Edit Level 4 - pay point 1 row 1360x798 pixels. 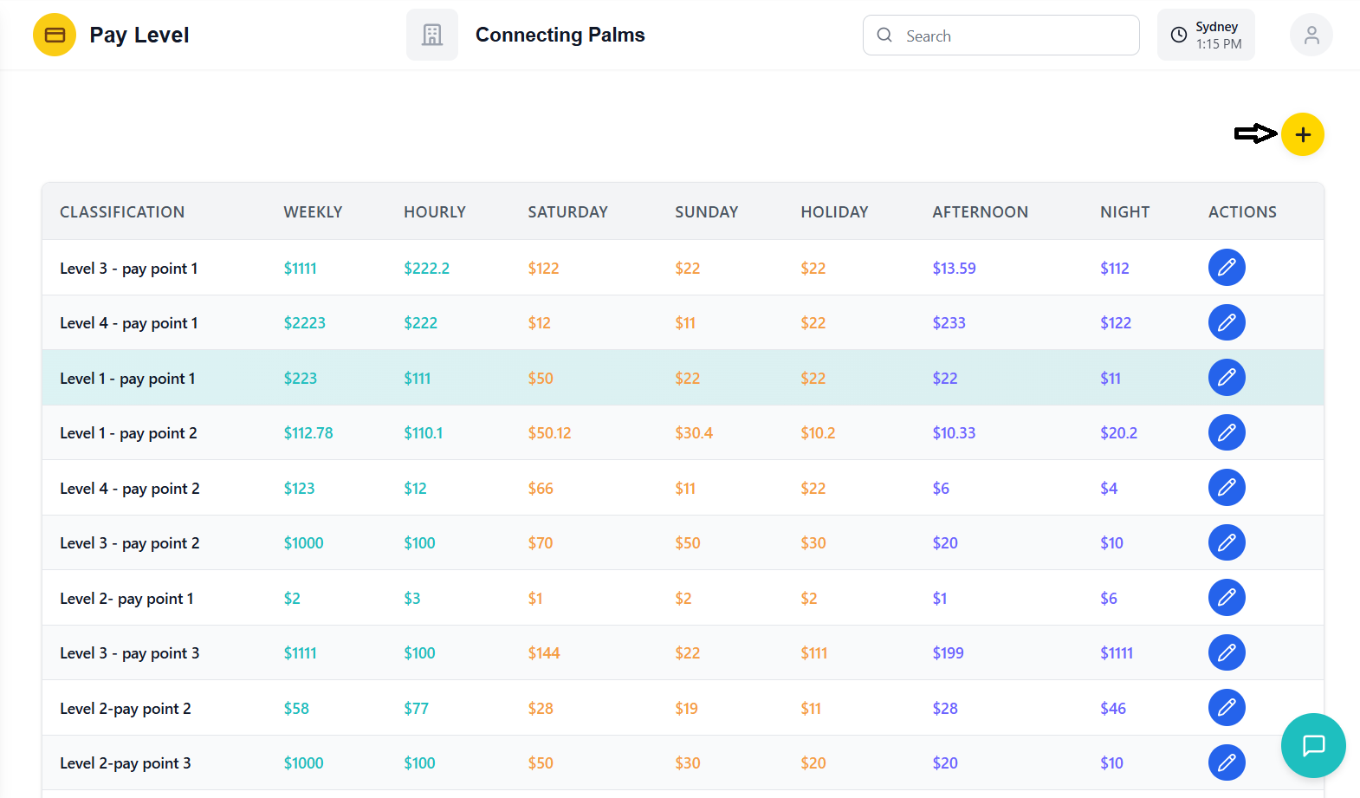pos(1226,322)
